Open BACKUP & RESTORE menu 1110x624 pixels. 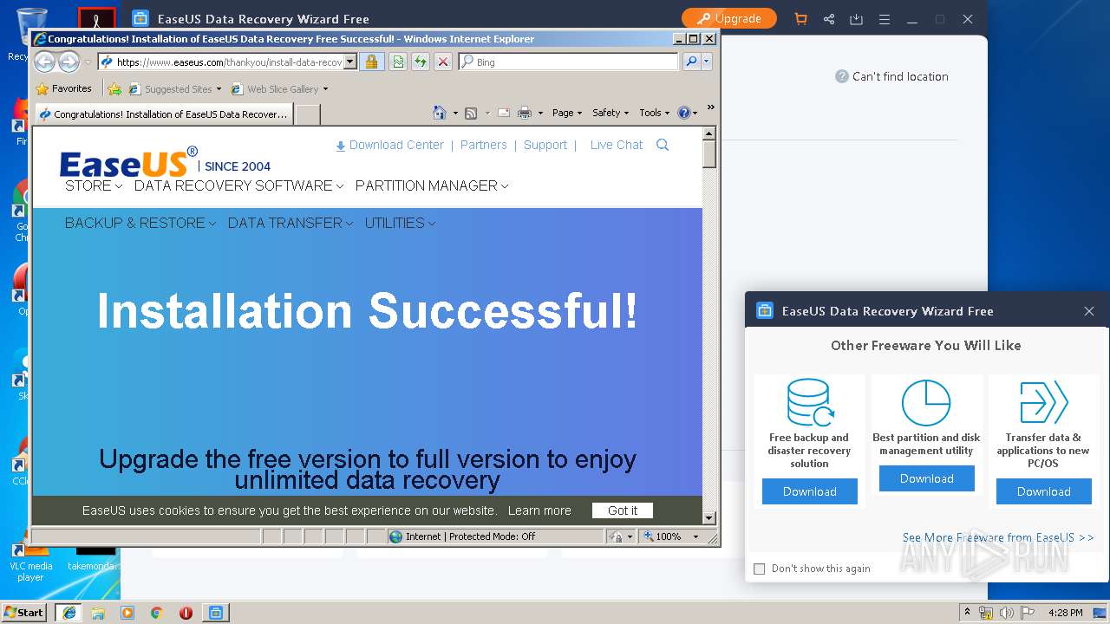pos(140,223)
